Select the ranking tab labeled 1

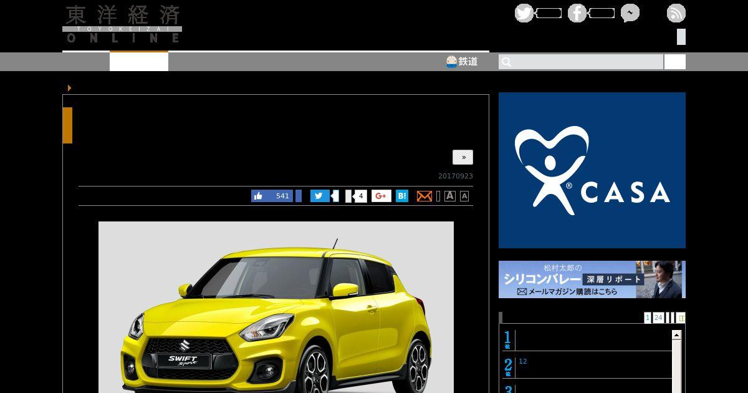[x=648, y=318]
